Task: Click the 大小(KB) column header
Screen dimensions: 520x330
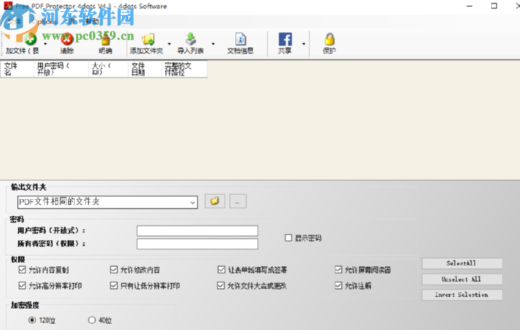Action: [108, 69]
